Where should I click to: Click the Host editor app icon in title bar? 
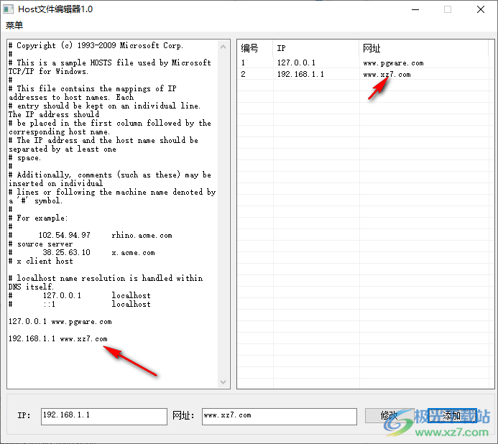pos(8,9)
